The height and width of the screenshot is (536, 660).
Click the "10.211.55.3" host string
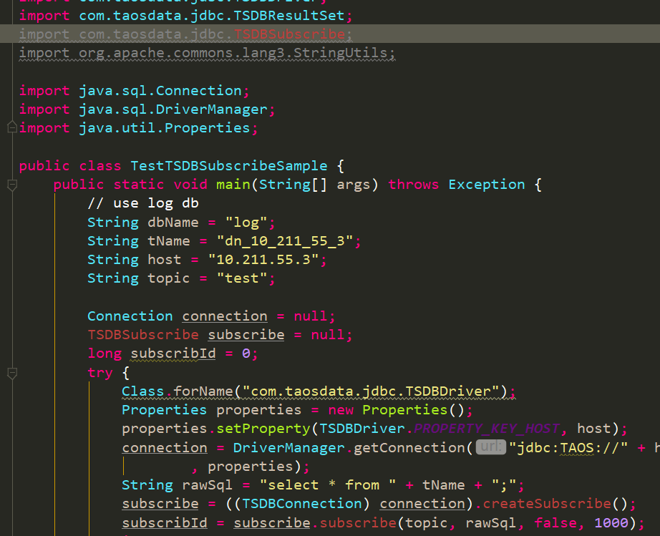coord(263,260)
